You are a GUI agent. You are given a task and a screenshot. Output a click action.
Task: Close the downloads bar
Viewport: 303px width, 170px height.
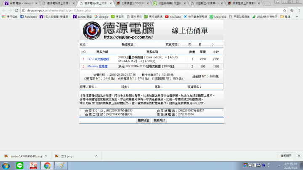(x=299, y=156)
